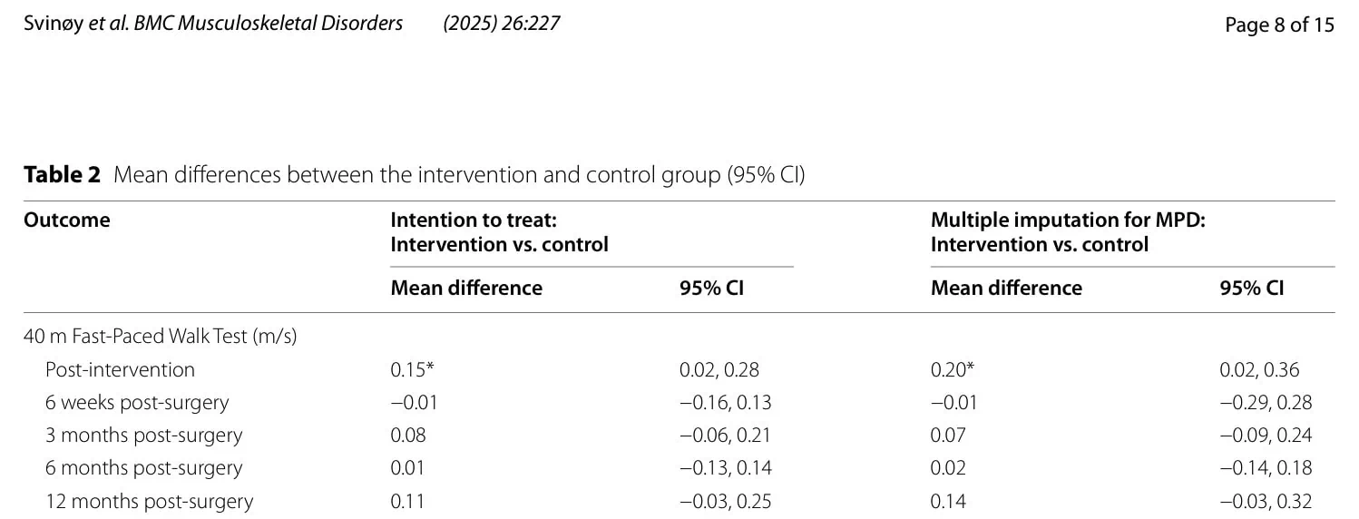Screen dimensions: 1359x519
Task: Click the 95% CI subheader under Intention to treat
Action: coord(711,289)
